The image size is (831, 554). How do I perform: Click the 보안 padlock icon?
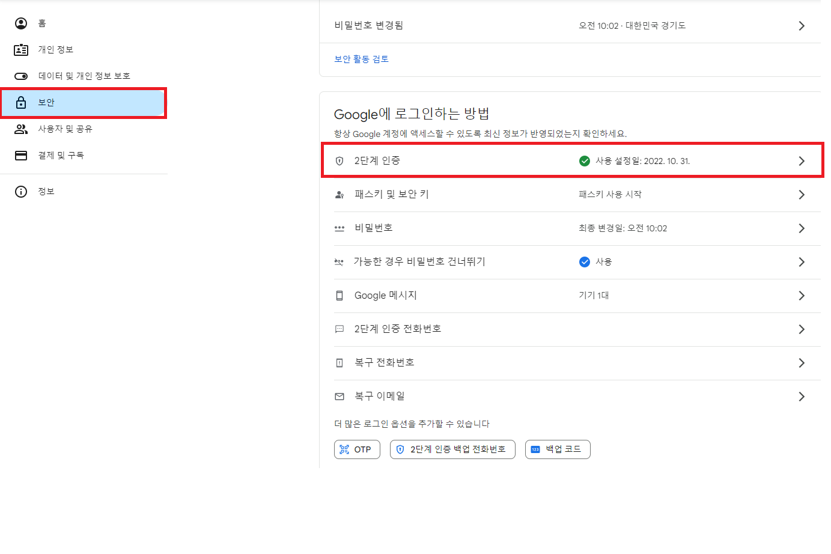tap(21, 103)
